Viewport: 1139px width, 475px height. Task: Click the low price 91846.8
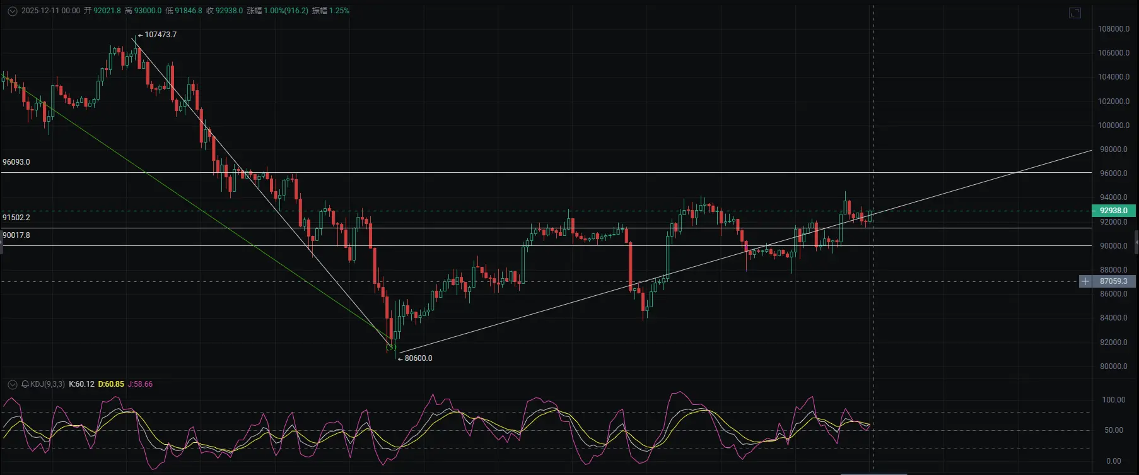tap(189, 11)
